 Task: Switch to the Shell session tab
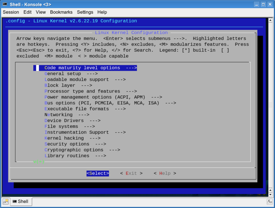pyautogui.click(x=21, y=201)
